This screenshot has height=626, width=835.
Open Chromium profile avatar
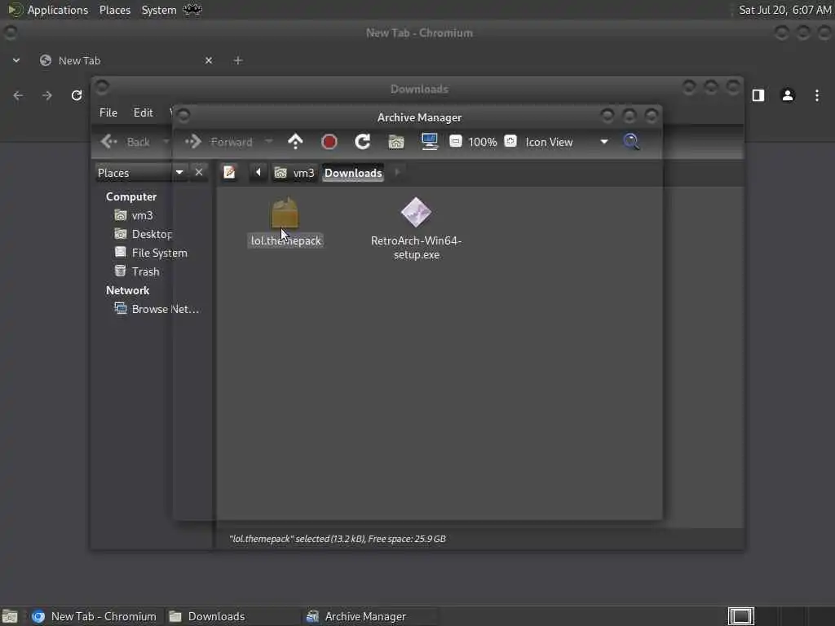coord(788,95)
